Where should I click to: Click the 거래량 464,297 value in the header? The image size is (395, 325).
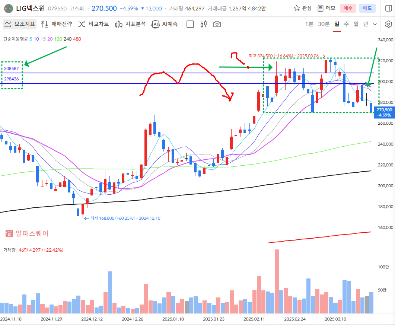(x=187, y=9)
